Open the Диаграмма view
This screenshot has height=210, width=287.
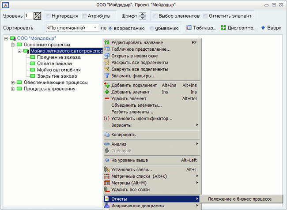(x=239, y=28)
